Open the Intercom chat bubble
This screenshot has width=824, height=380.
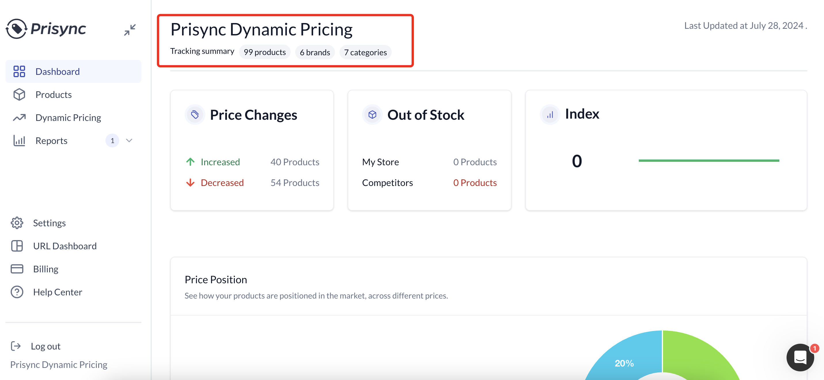[800, 357]
